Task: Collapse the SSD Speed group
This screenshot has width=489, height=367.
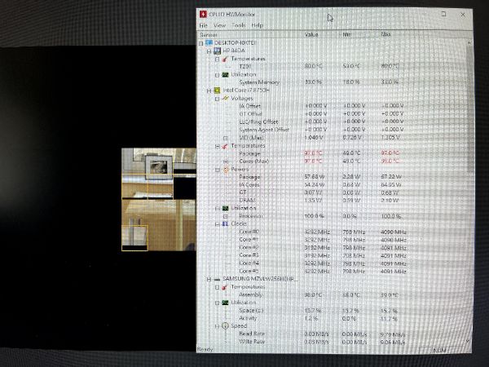Action: pos(217,326)
